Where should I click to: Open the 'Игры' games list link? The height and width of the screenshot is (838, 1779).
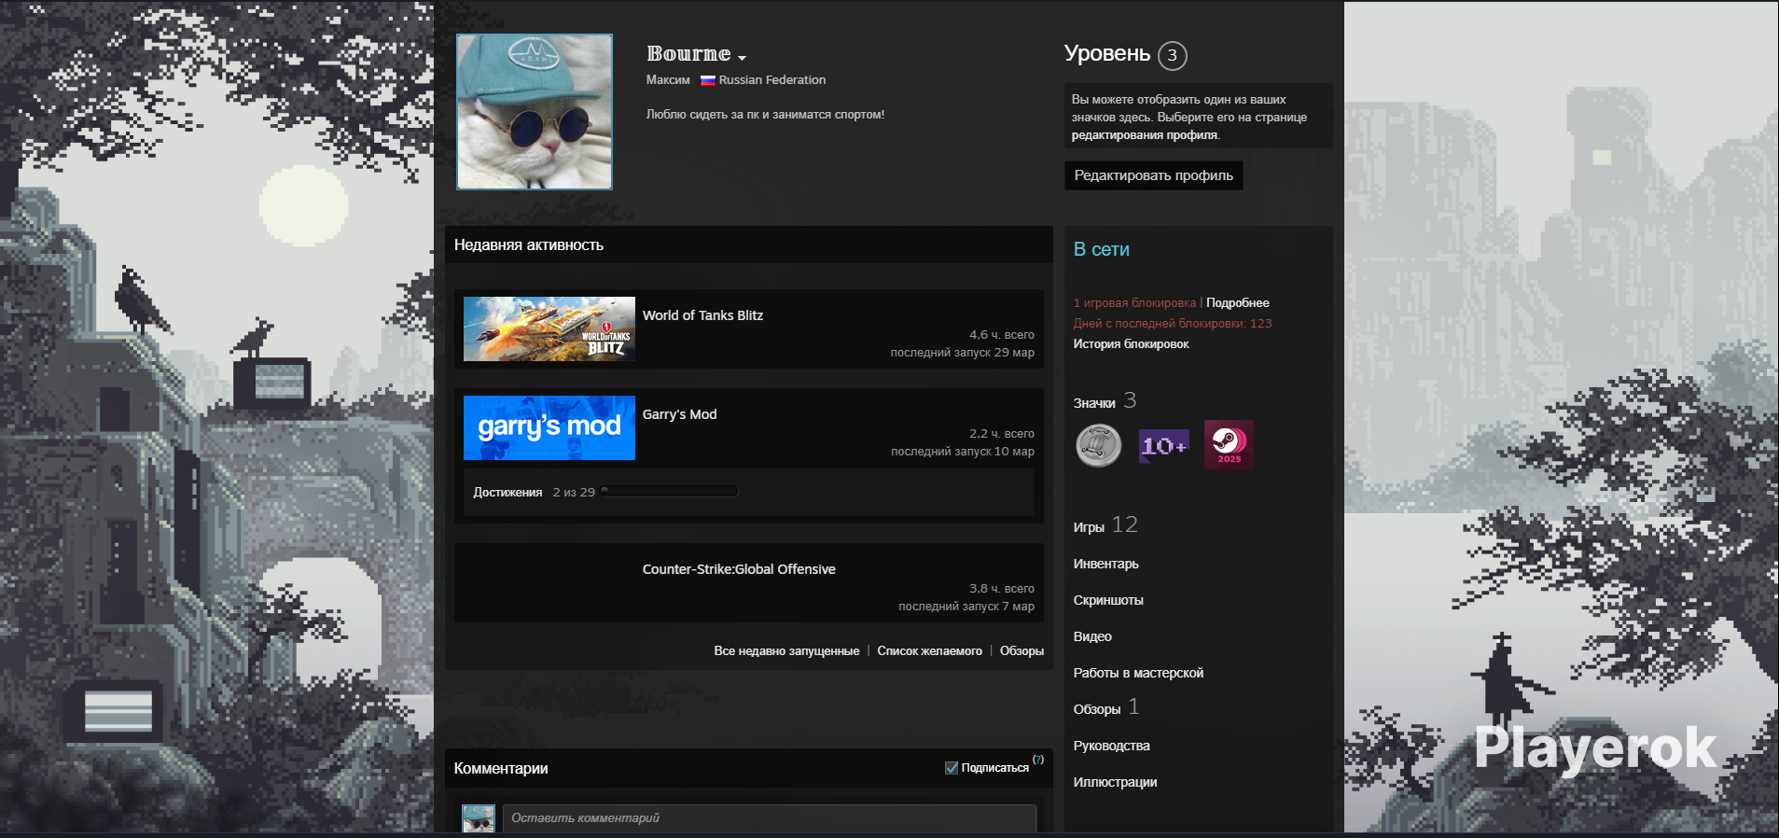click(x=1089, y=527)
